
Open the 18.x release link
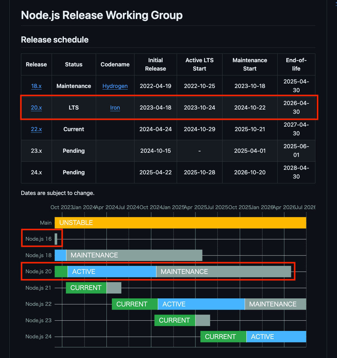36,86
